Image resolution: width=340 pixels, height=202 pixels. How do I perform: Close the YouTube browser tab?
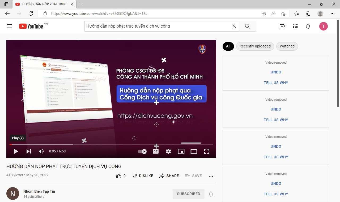[x=72, y=4]
